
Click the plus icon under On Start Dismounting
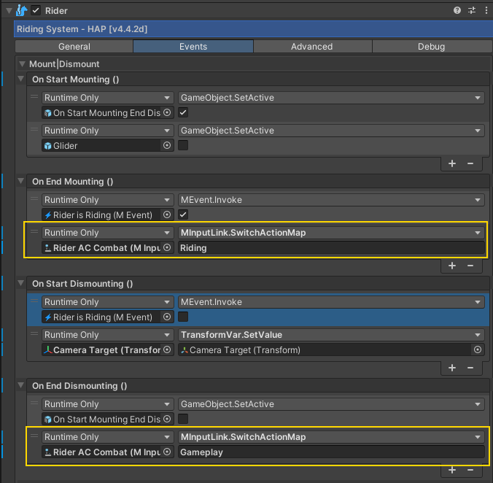[x=452, y=368]
